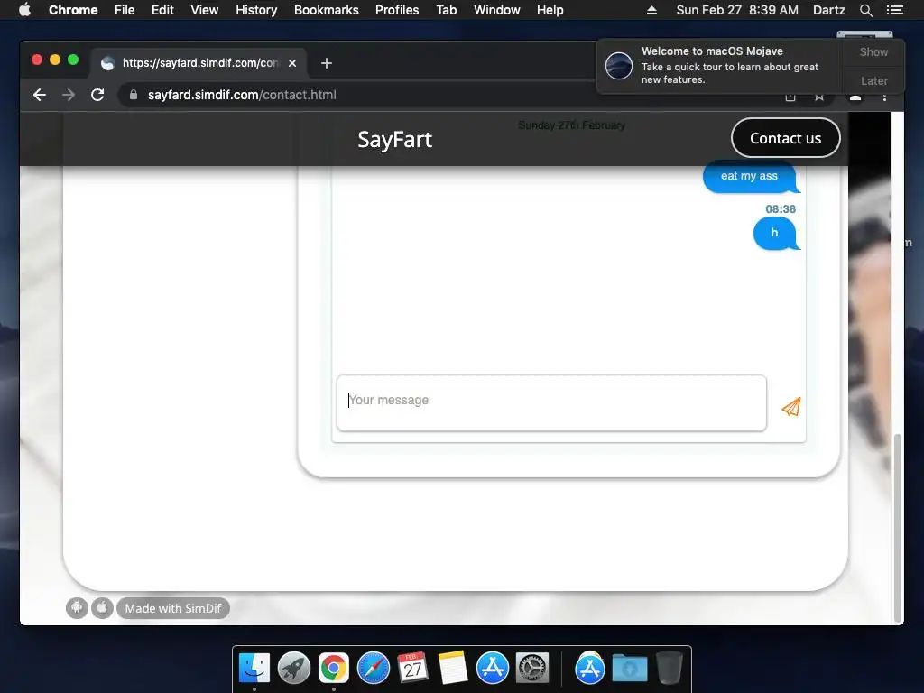Click the Your message input field
Image resolution: width=924 pixels, height=693 pixels.
pyautogui.click(x=551, y=403)
